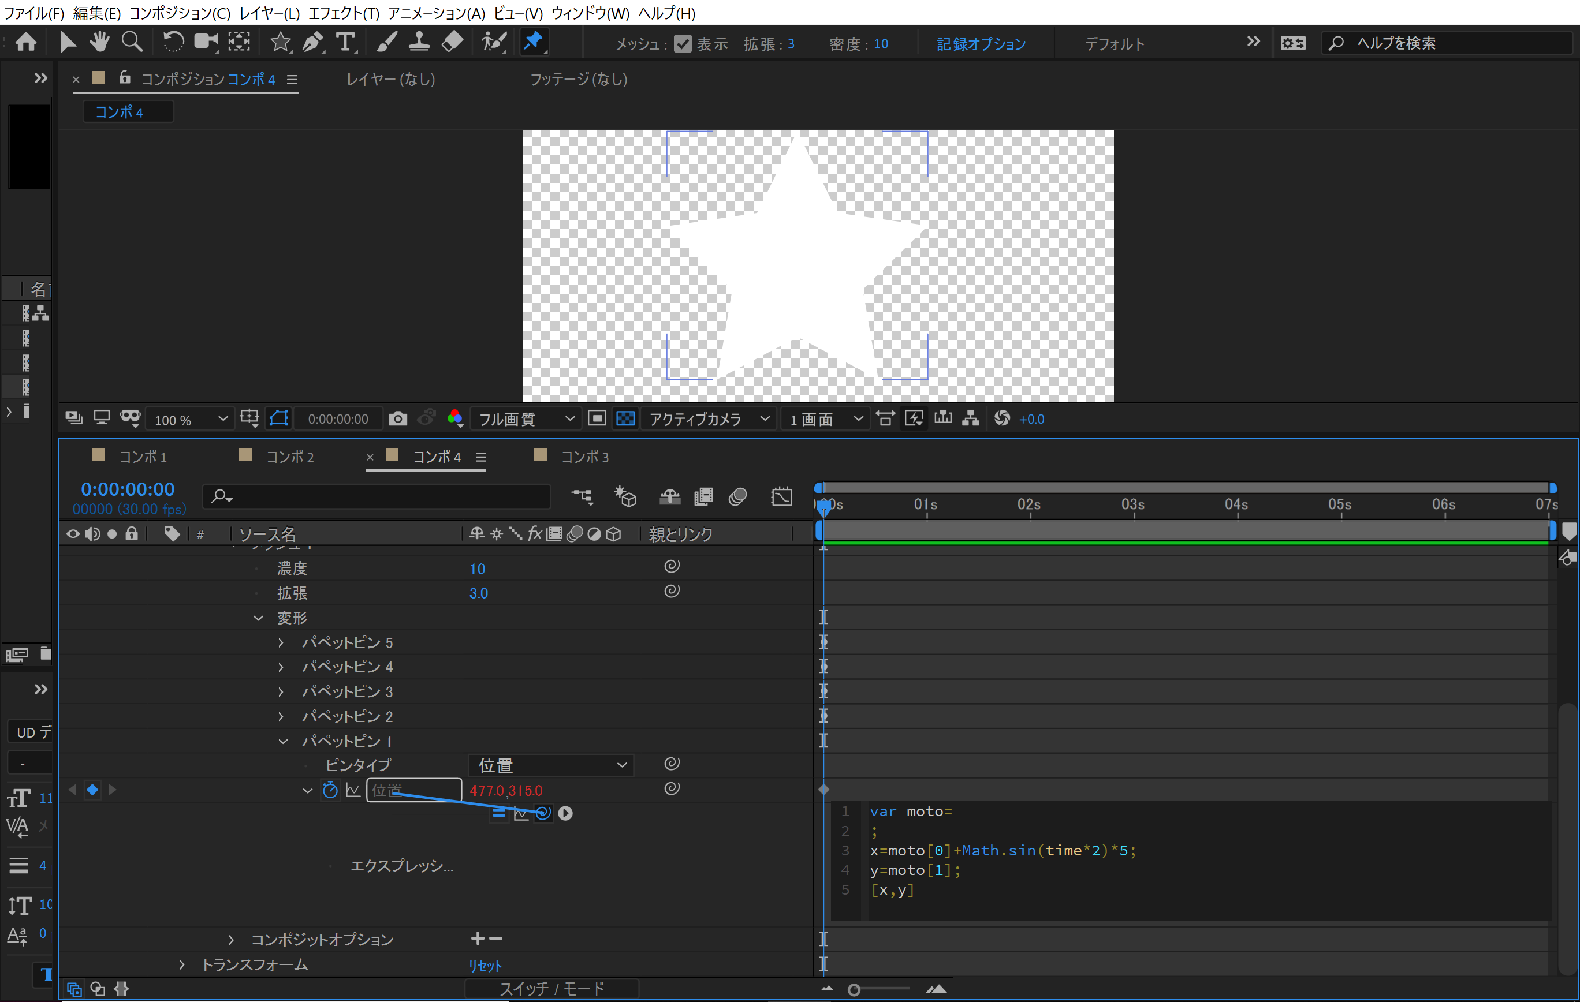Viewport: 1580px width, 1002px height.
Task: Open the composition flowchart icon in viewer
Action: point(970,418)
